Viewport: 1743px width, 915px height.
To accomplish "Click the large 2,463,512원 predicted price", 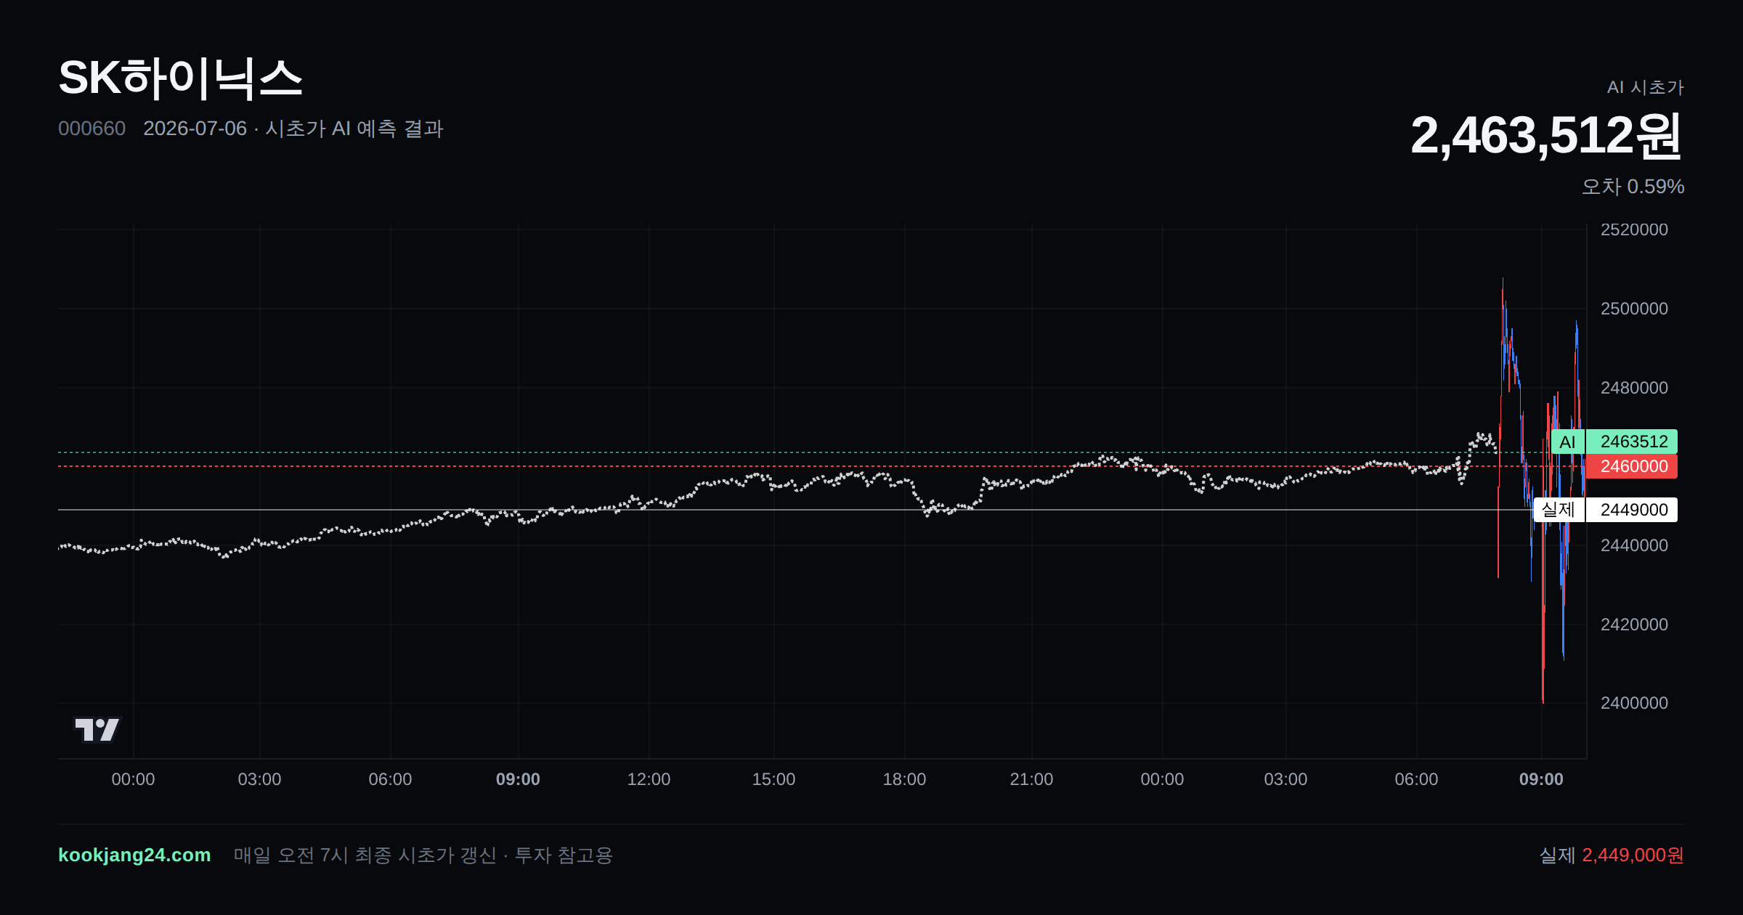I will pos(1547,136).
